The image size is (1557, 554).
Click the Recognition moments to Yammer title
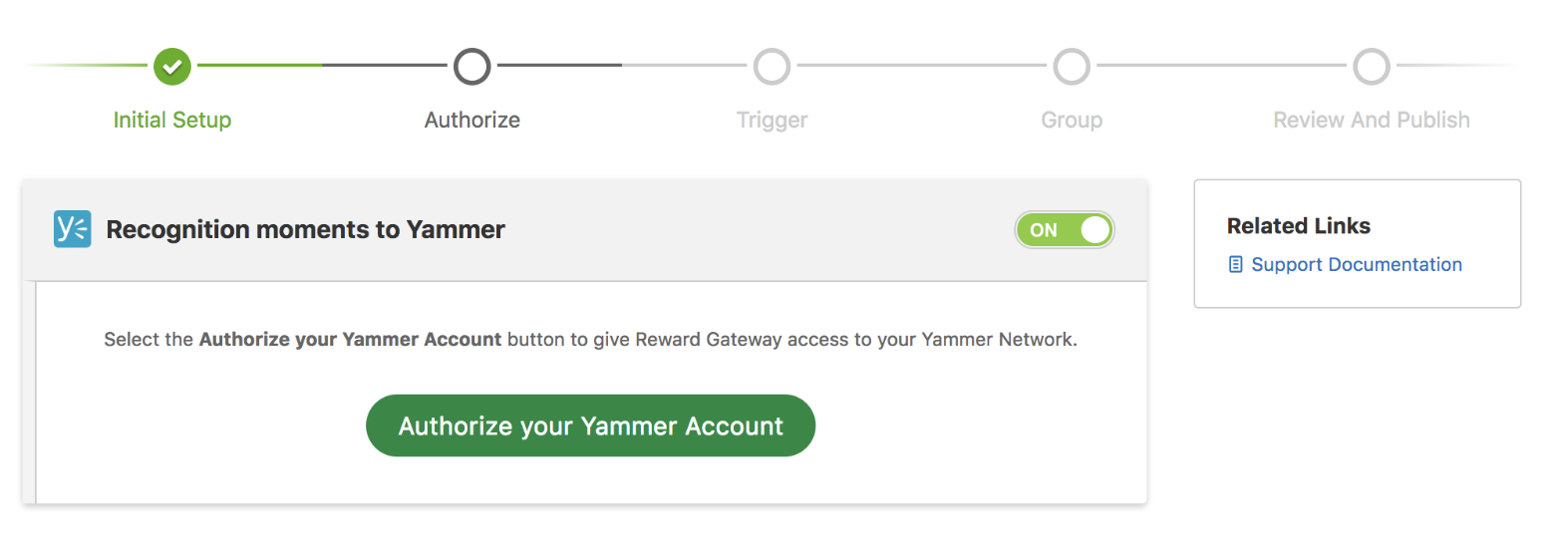coord(306,230)
